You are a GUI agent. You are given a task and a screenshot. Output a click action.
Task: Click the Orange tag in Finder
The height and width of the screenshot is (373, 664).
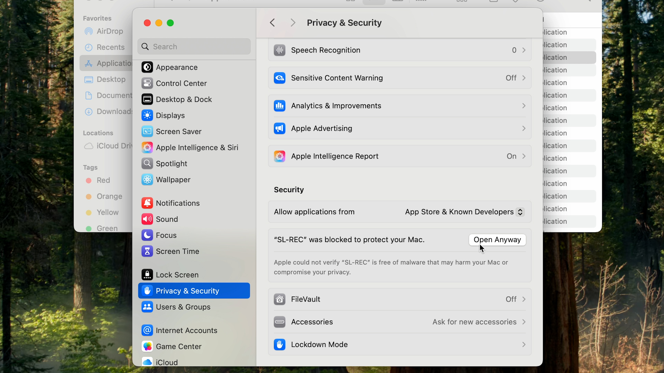tap(104, 196)
